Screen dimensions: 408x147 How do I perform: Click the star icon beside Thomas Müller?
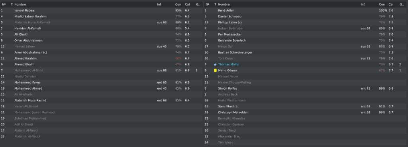[215, 65]
